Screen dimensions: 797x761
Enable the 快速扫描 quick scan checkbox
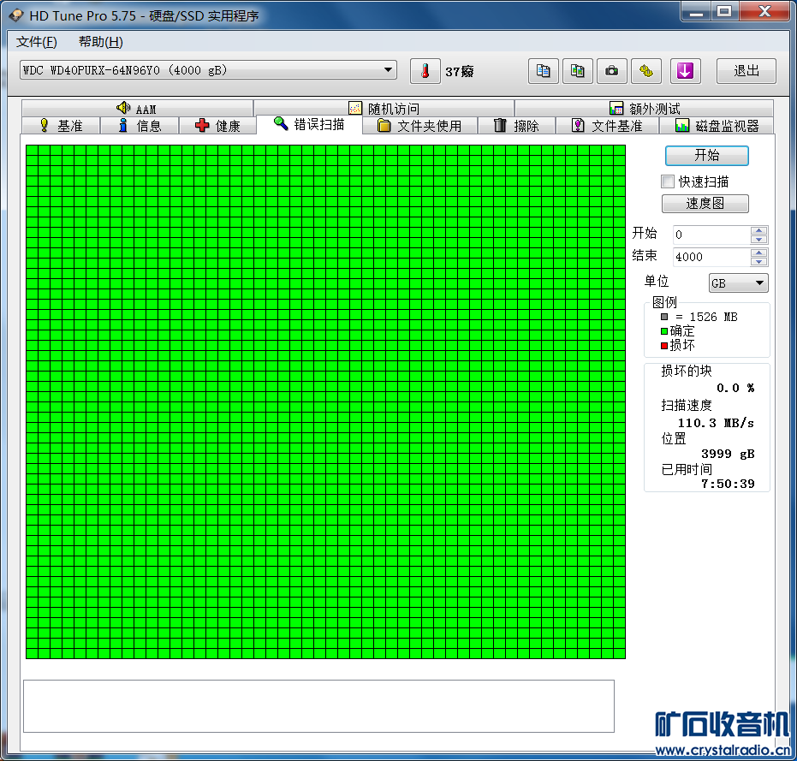click(x=668, y=181)
